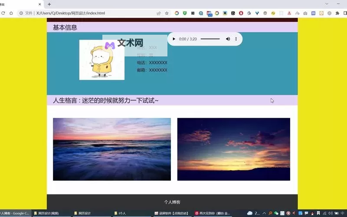
Task: Select the 基本信息 heading
Action: (65, 27)
